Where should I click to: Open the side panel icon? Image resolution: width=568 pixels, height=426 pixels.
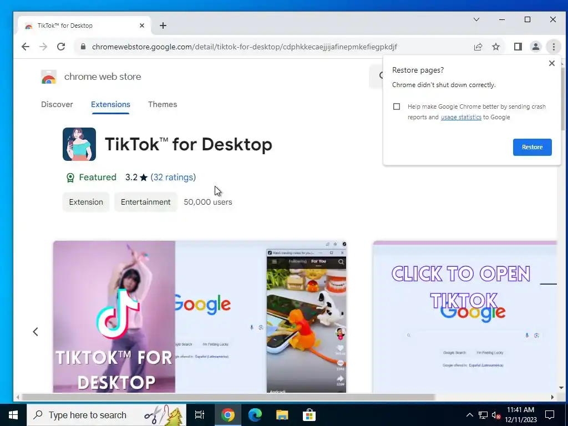(x=518, y=47)
